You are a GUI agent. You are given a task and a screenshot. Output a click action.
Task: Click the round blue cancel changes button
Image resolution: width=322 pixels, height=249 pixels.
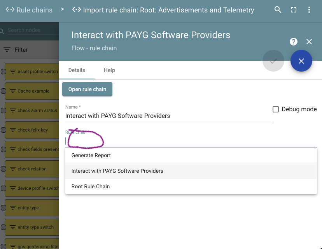tap(301, 61)
